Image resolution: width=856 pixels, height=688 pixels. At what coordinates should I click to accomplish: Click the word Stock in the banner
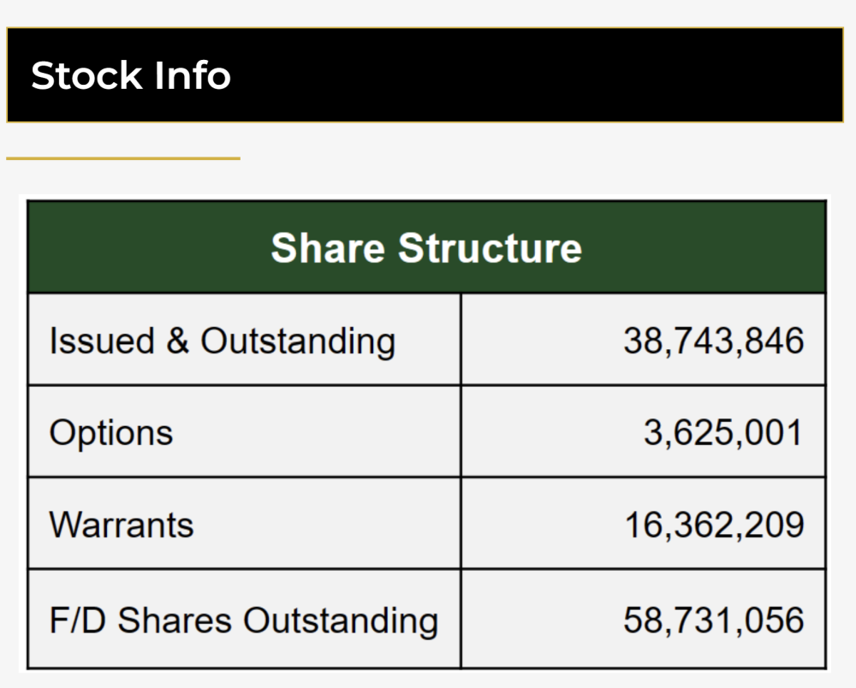point(86,75)
